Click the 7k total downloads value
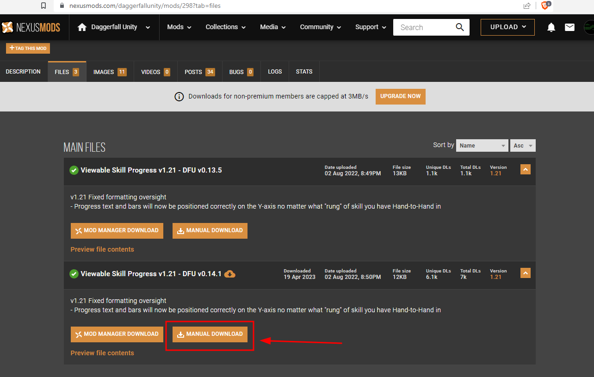Image resolution: width=594 pixels, height=377 pixels. coord(464,277)
